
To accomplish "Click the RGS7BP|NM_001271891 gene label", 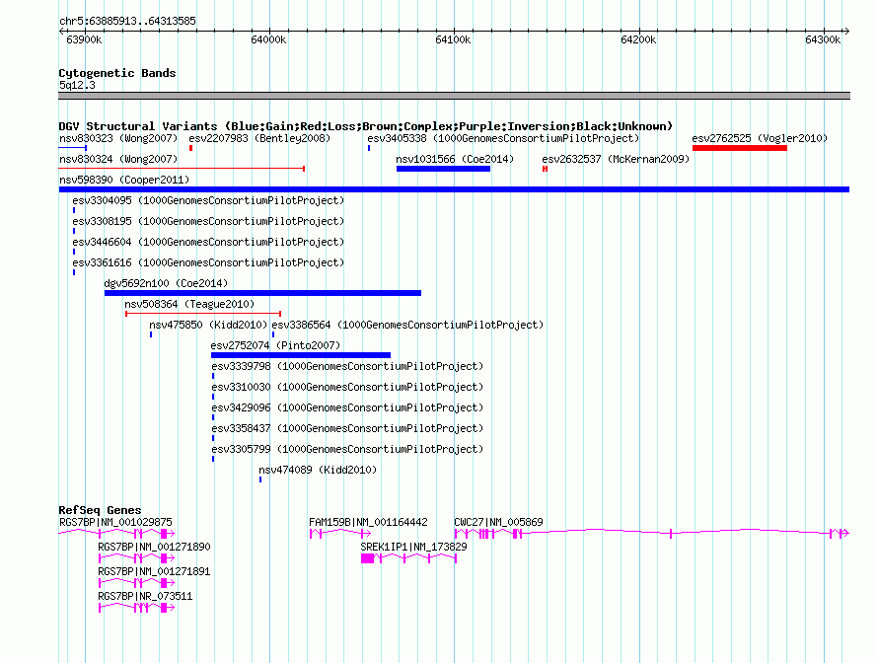I will 154,571.
